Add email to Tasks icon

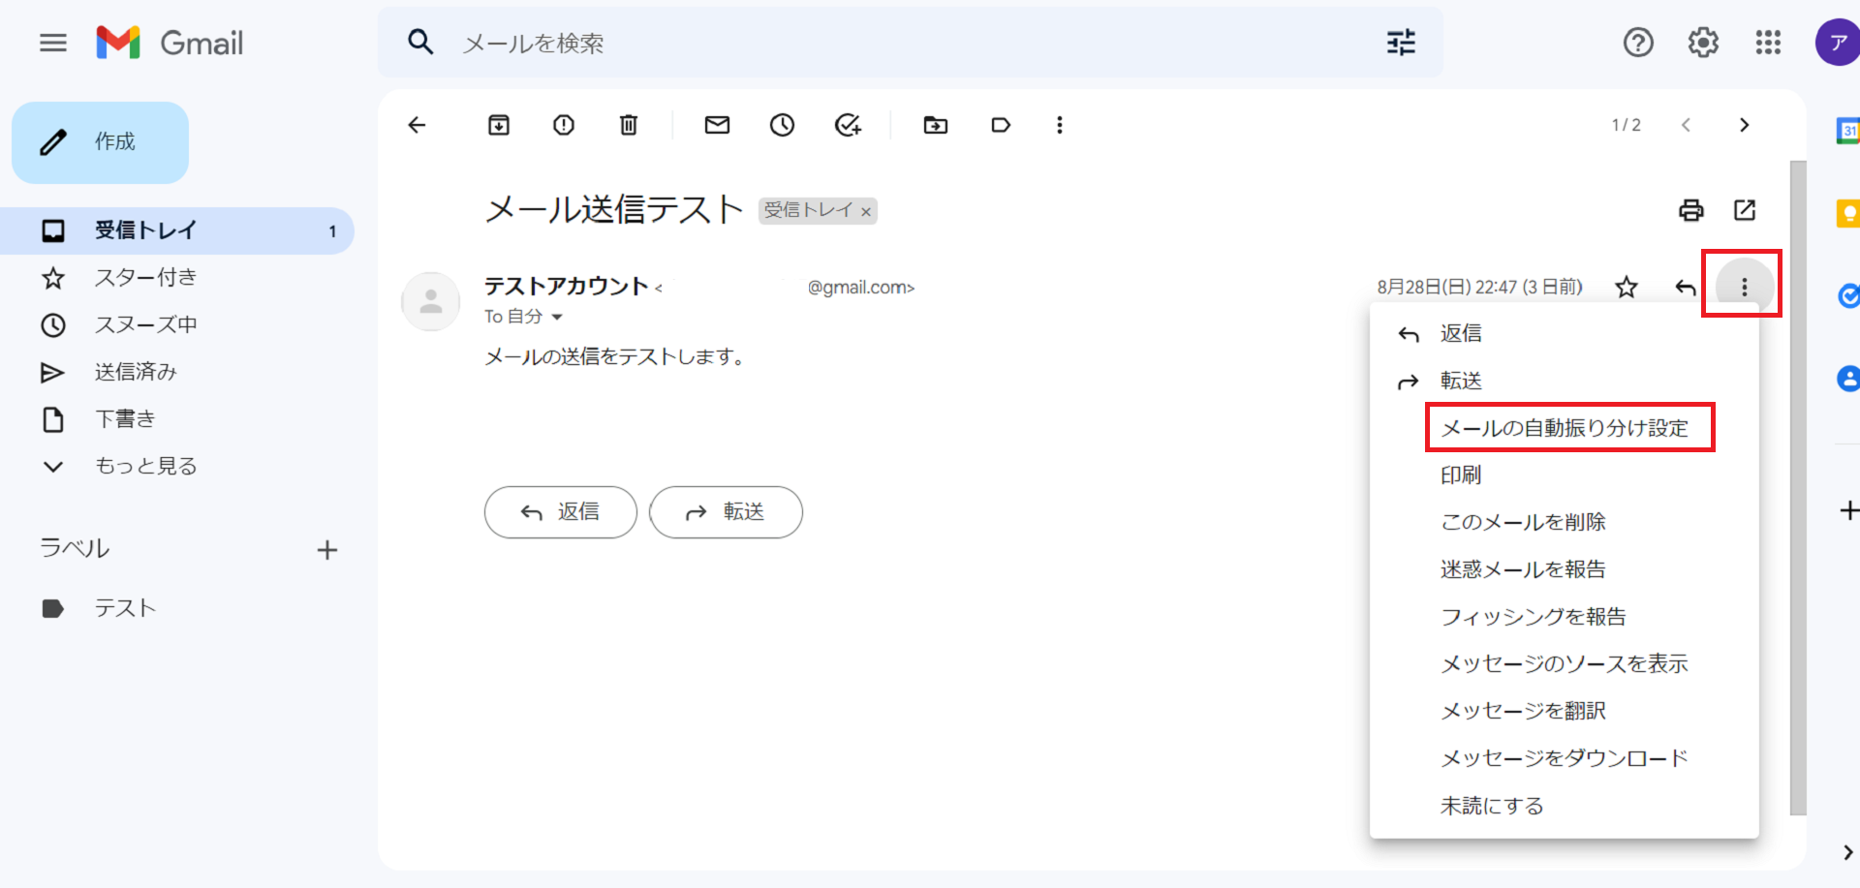click(x=848, y=125)
